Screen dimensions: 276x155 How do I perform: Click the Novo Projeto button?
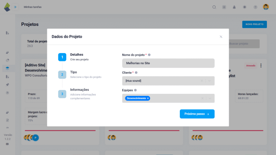pyautogui.click(x=254, y=24)
